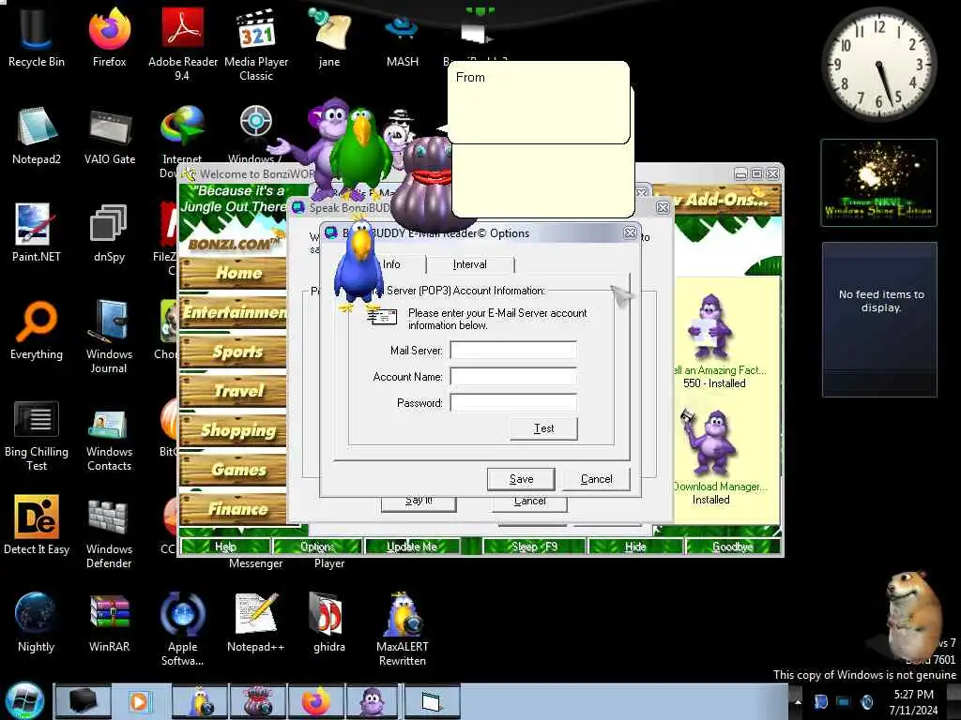Image resolution: width=961 pixels, height=720 pixels.
Task: Open Travel in BonziWORLD sidebar
Action: (233, 391)
